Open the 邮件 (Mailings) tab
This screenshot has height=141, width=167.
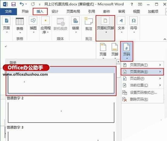point(107,12)
